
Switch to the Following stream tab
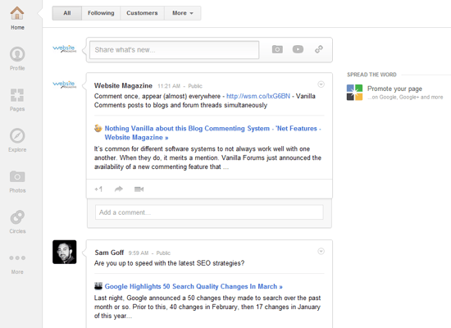click(101, 13)
